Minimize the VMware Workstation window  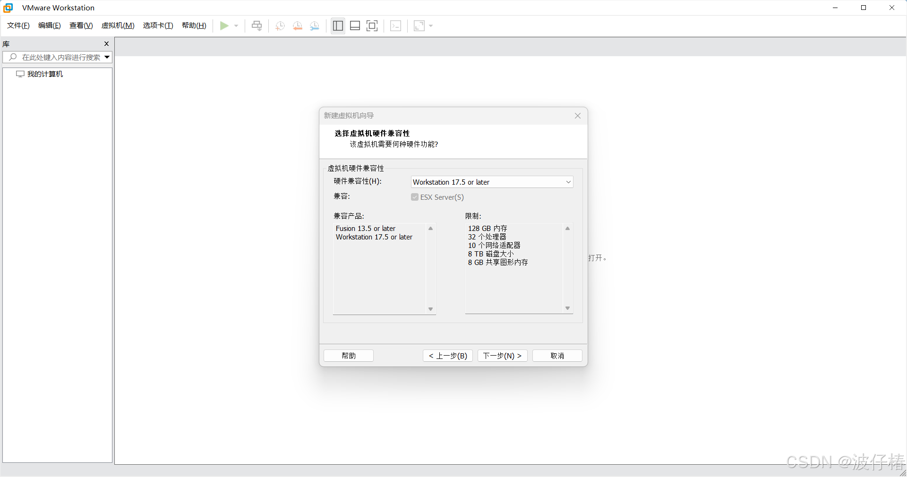[835, 8]
